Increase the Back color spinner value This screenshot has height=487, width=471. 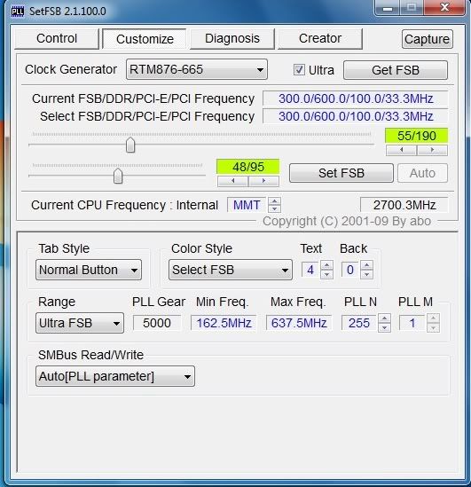(x=366, y=265)
